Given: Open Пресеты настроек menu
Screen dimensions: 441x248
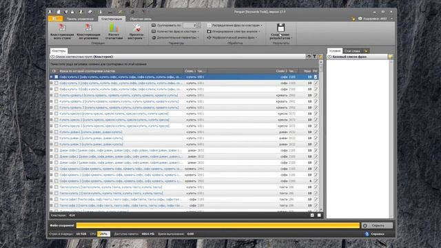Looking at the screenshot, I should tap(136, 31).
